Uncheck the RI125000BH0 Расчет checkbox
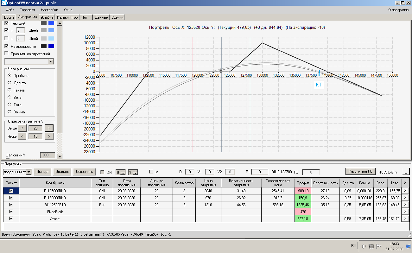Screen dimensions: 412x253 point(11,191)
